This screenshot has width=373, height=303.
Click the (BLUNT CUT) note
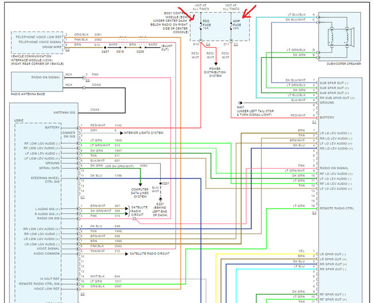(167, 48)
